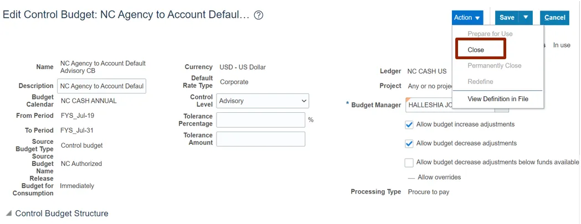581x224 pixels.
Task: Focus the Tolerance Percentage field
Action: [260, 120]
